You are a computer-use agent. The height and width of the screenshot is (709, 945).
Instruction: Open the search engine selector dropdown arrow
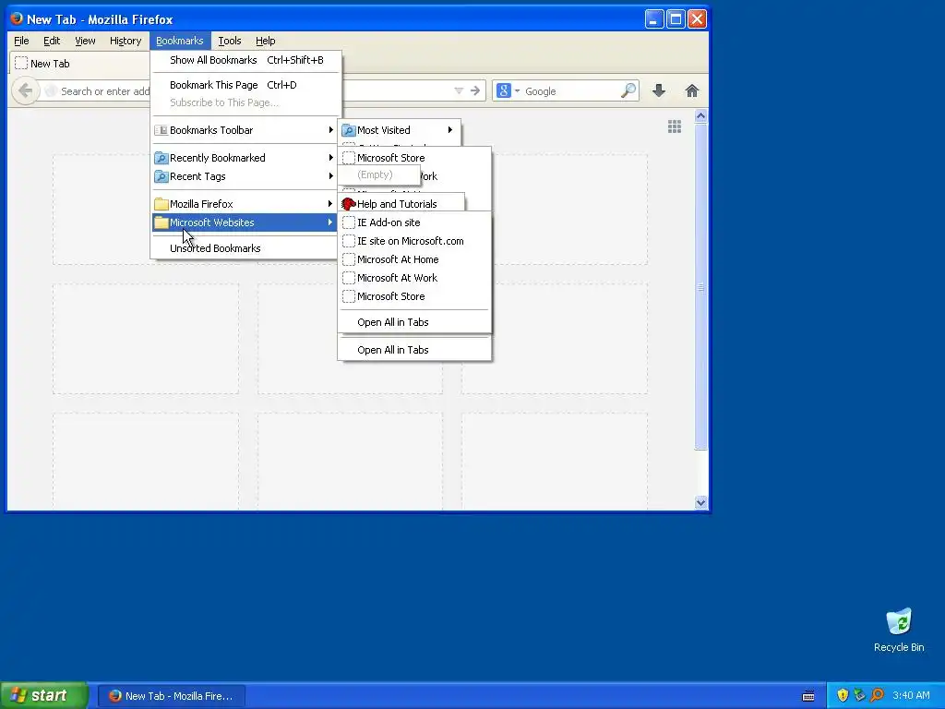click(517, 91)
